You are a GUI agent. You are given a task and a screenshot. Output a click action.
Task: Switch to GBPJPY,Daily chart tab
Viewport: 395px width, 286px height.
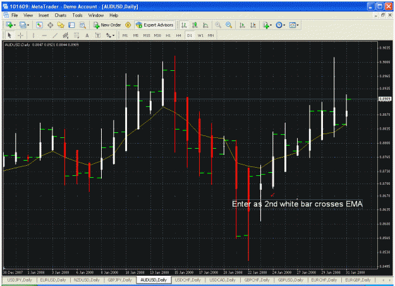coord(119,280)
